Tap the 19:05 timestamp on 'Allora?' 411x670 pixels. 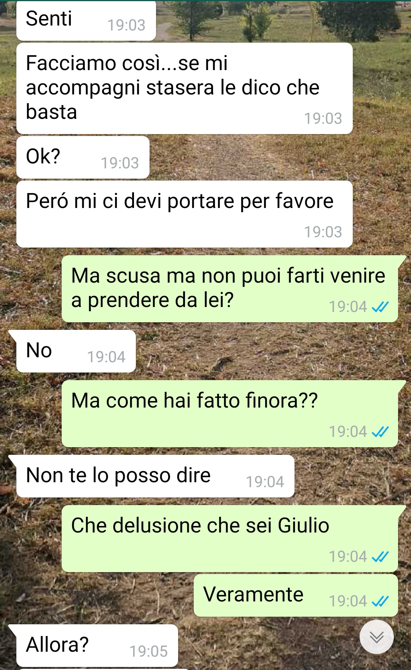point(149,651)
